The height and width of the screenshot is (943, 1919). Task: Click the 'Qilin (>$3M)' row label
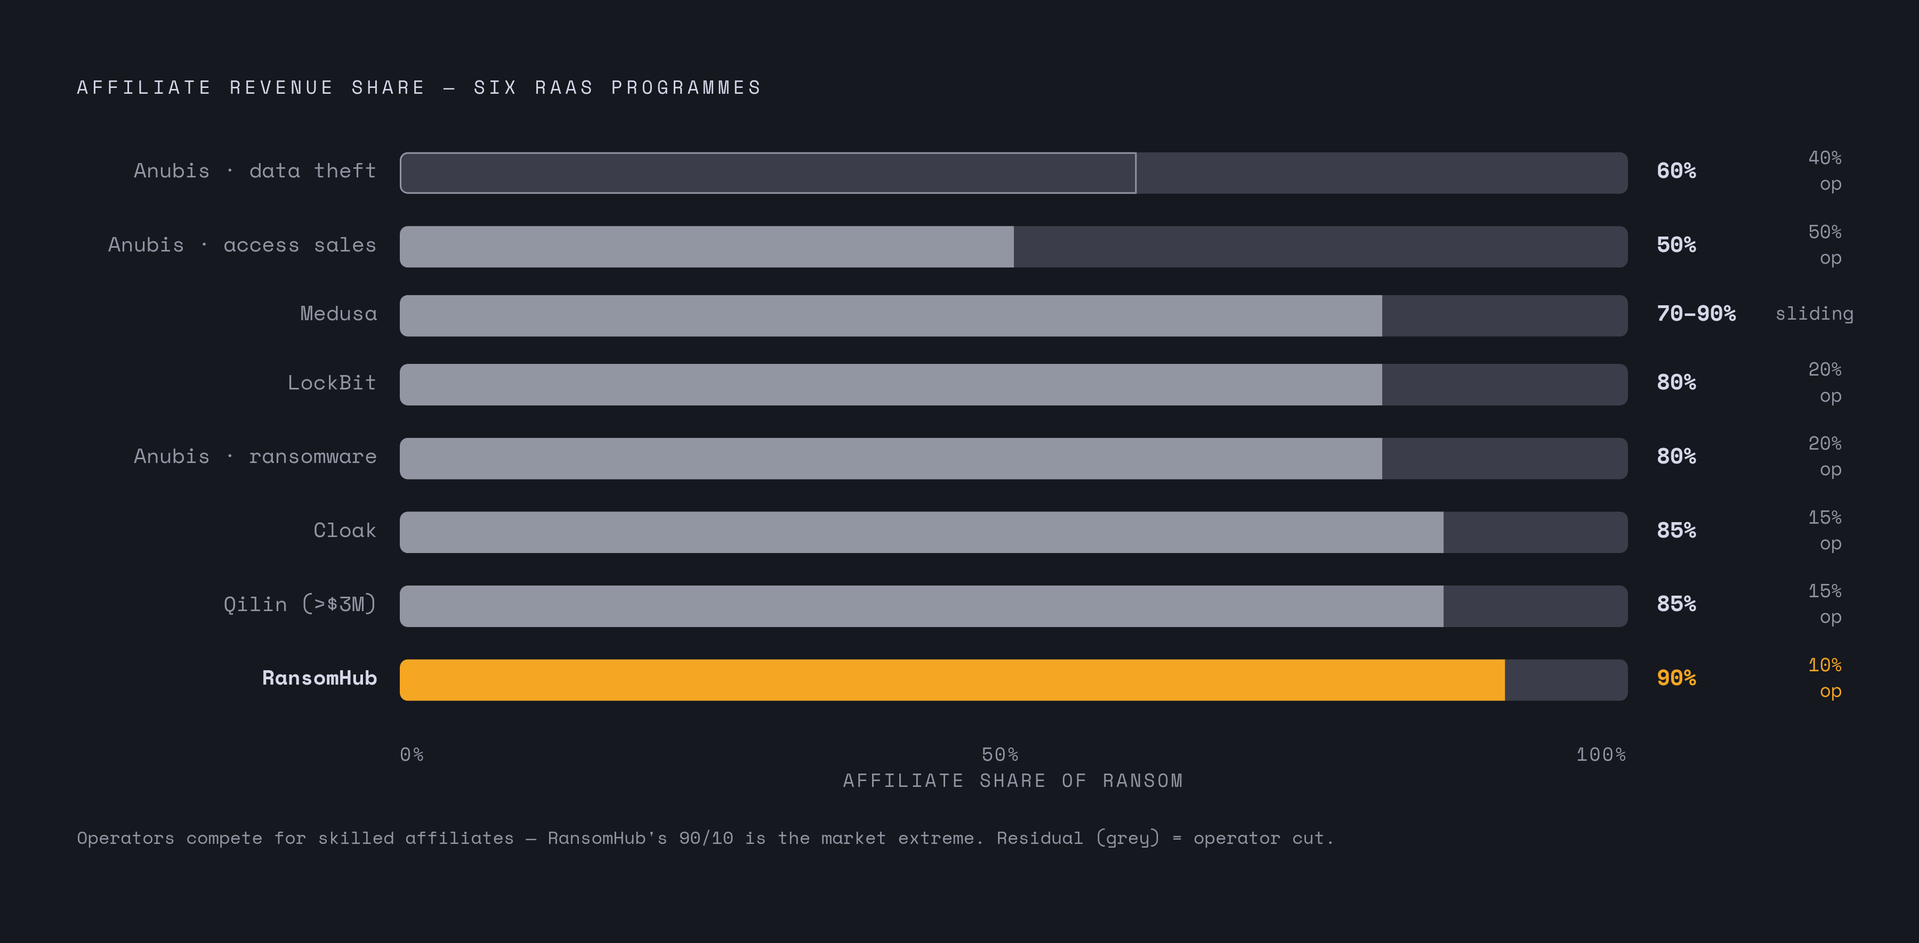[300, 604]
